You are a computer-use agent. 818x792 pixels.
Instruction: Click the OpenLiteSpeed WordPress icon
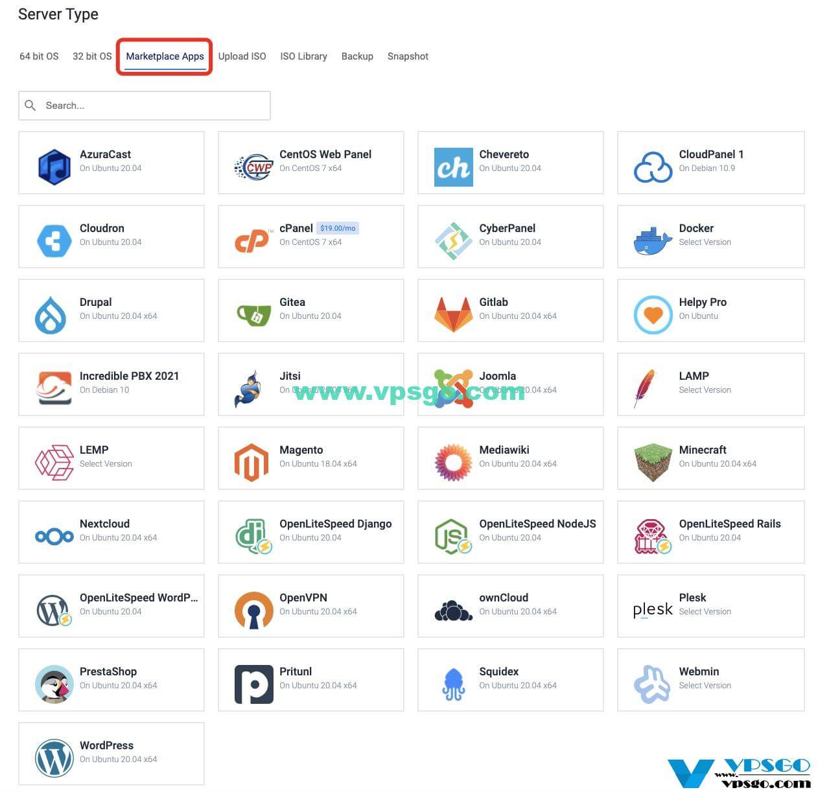click(x=54, y=611)
